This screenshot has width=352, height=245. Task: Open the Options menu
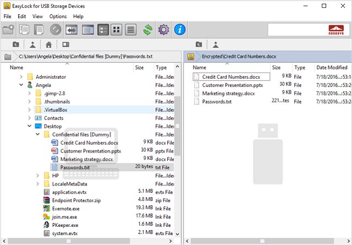tap(58, 17)
